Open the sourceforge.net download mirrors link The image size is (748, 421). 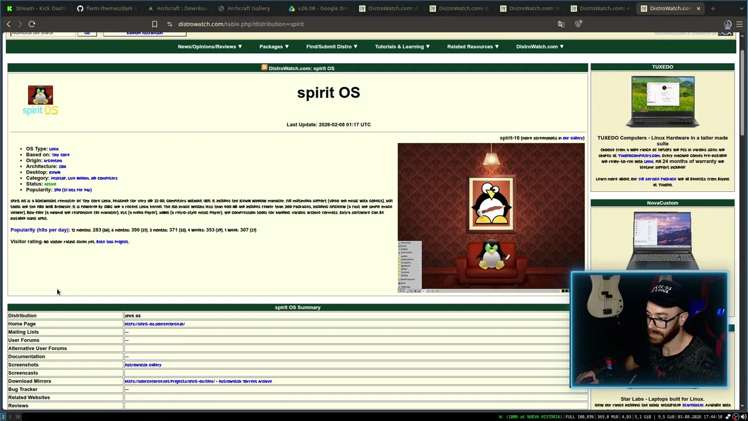click(169, 381)
